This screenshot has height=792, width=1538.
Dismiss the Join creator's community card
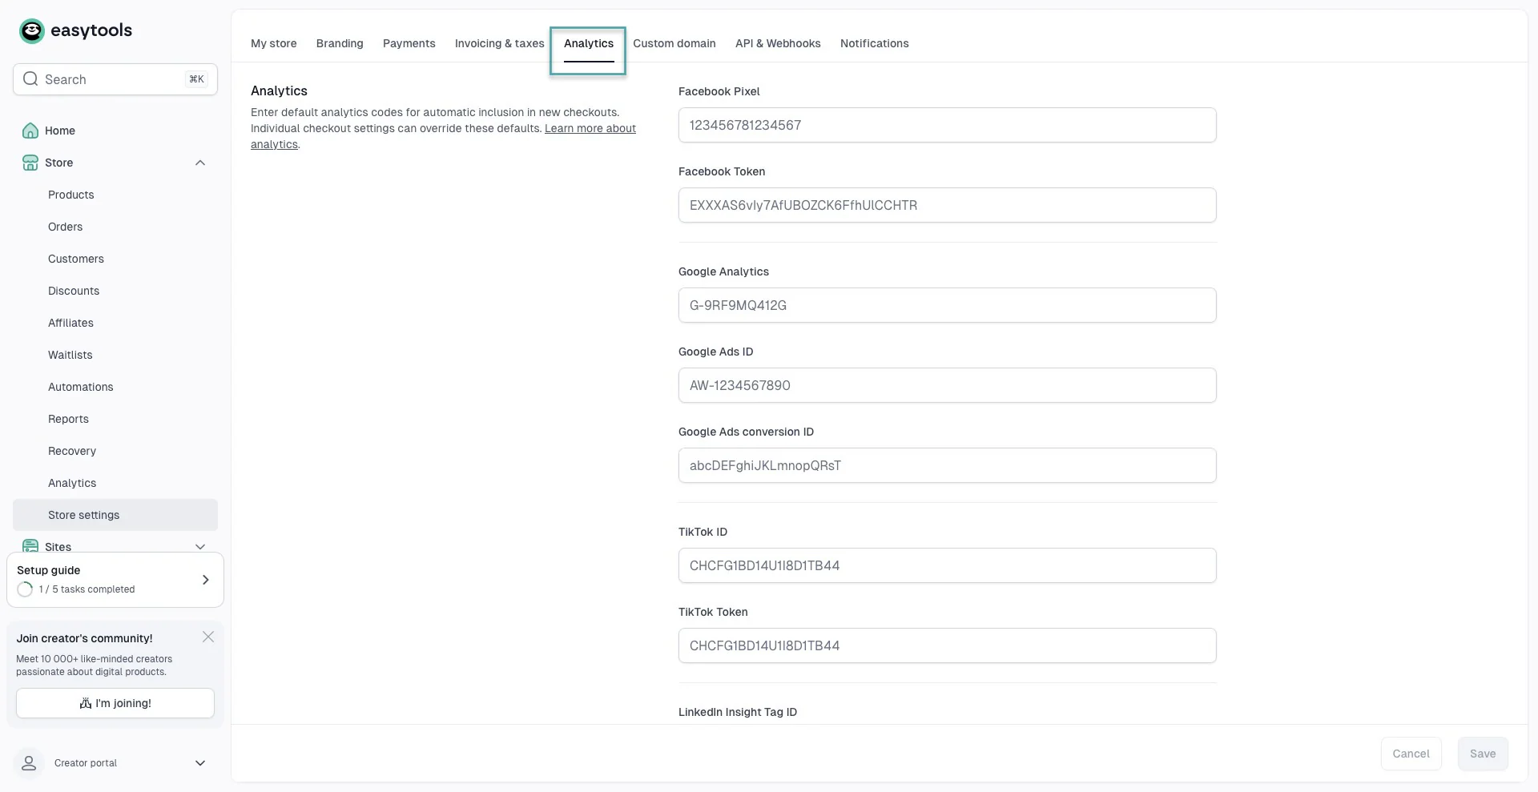click(x=208, y=637)
